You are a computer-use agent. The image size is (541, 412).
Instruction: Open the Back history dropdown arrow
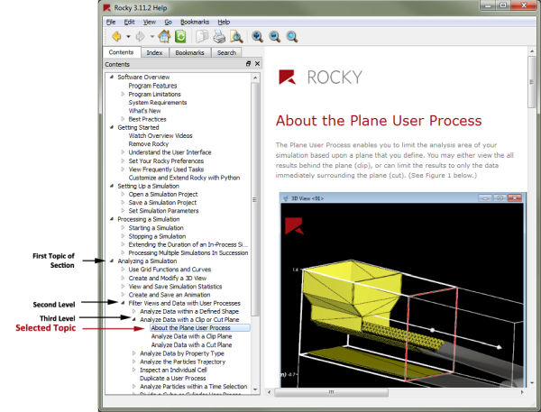[x=128, y=38]
